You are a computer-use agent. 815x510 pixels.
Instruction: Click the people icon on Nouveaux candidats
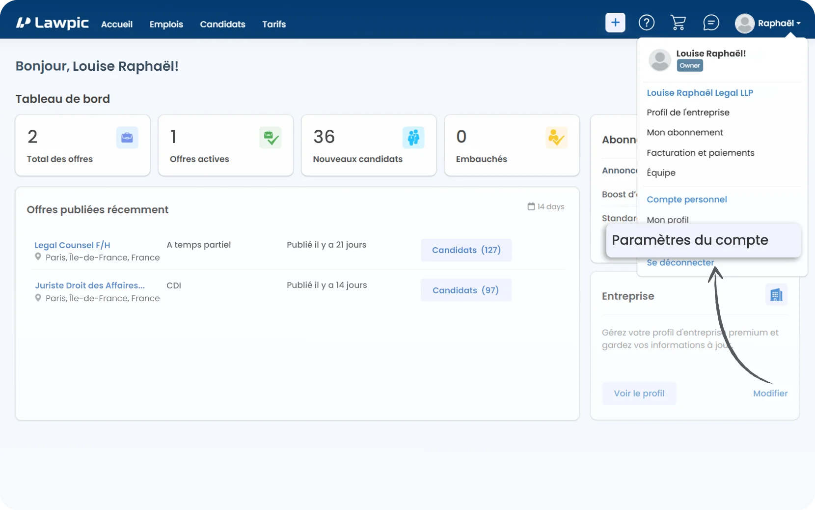coord(413,138)
